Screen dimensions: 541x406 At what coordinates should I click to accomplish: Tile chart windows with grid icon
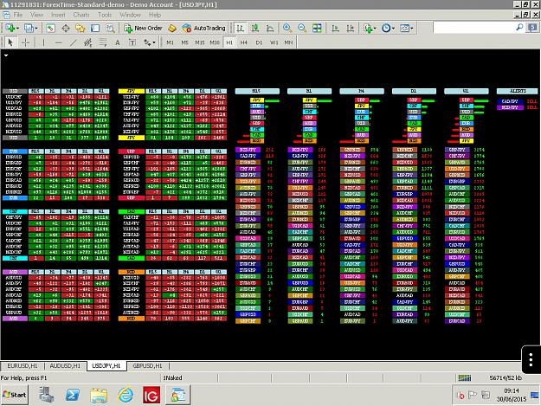(317, 29)
